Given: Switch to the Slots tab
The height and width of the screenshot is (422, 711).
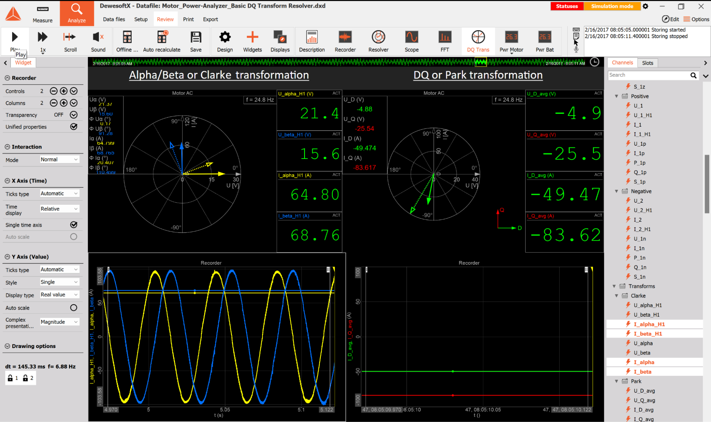Looking at the screenshot, I should tap(647, 63).
